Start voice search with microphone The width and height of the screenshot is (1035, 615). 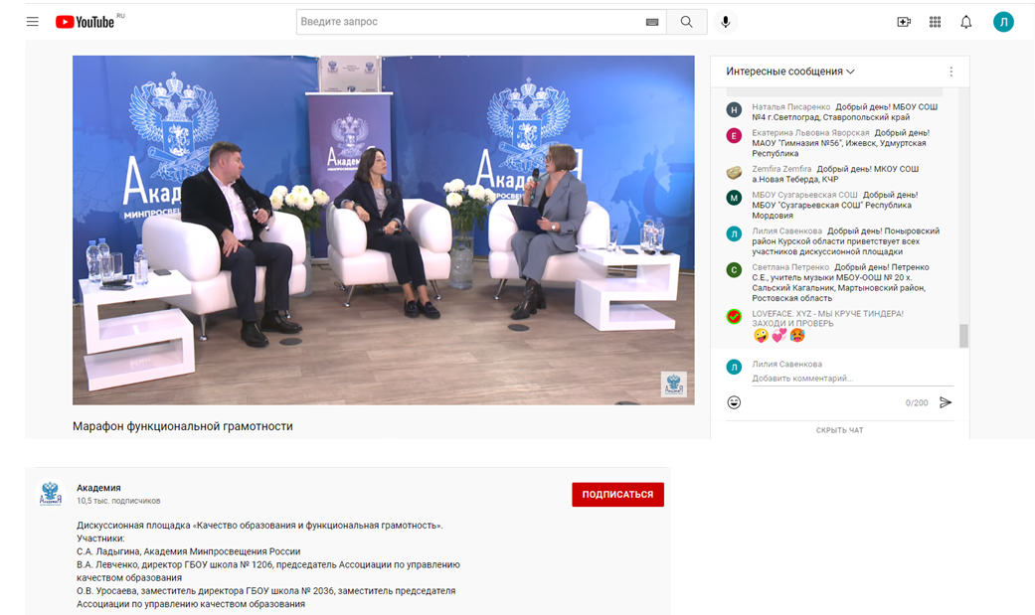point(726,22)
